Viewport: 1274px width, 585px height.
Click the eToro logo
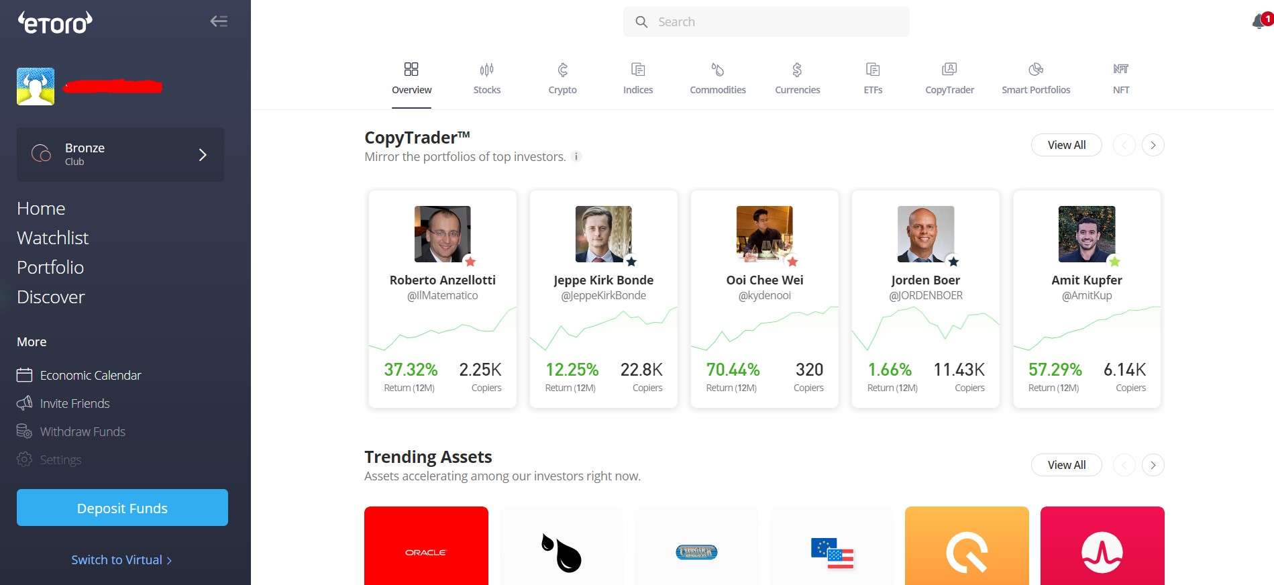[55, 23]
